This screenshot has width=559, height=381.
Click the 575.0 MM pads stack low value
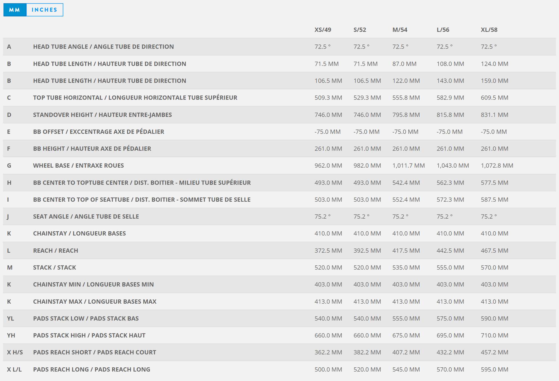click(450, 318)
